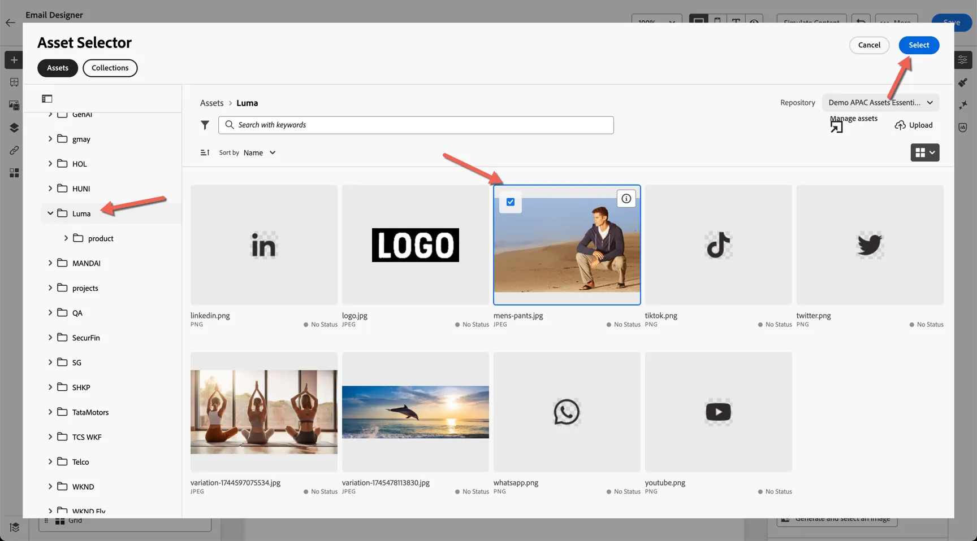The width and height of the screenshot is (977, 541).
Task: Click the back arrow in Email Designer
Action: click(x=10, y=23)
